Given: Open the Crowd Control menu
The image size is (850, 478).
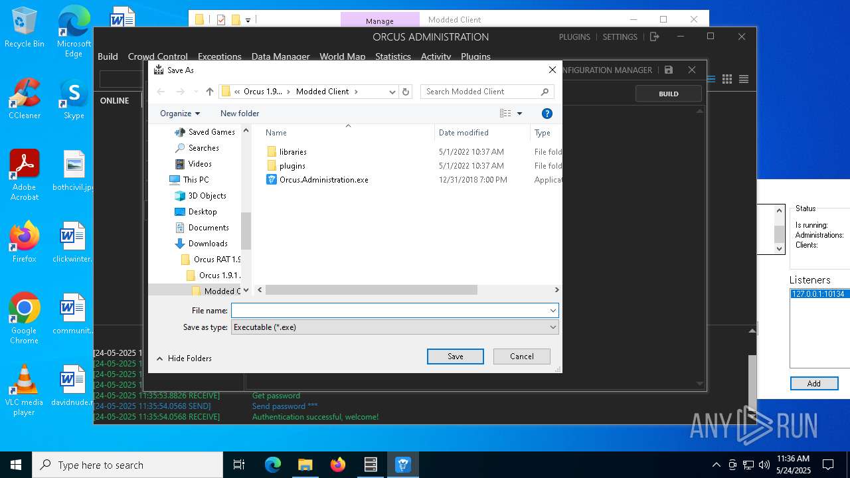Looking at the screenshot, I should click(x=157, y=56).
